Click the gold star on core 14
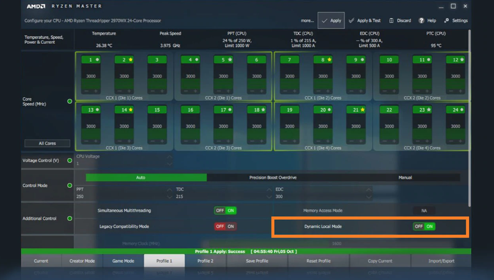 130,110
